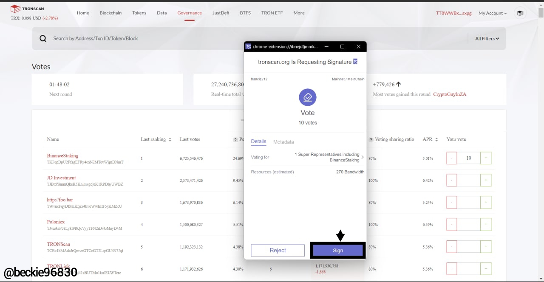Viewport: 544px width, 282px height.
Task: Decrease vote for Poloniex with minus
Action: pos(451,224)
